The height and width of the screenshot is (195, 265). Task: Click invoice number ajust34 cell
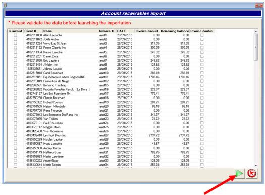coord(104,165)
